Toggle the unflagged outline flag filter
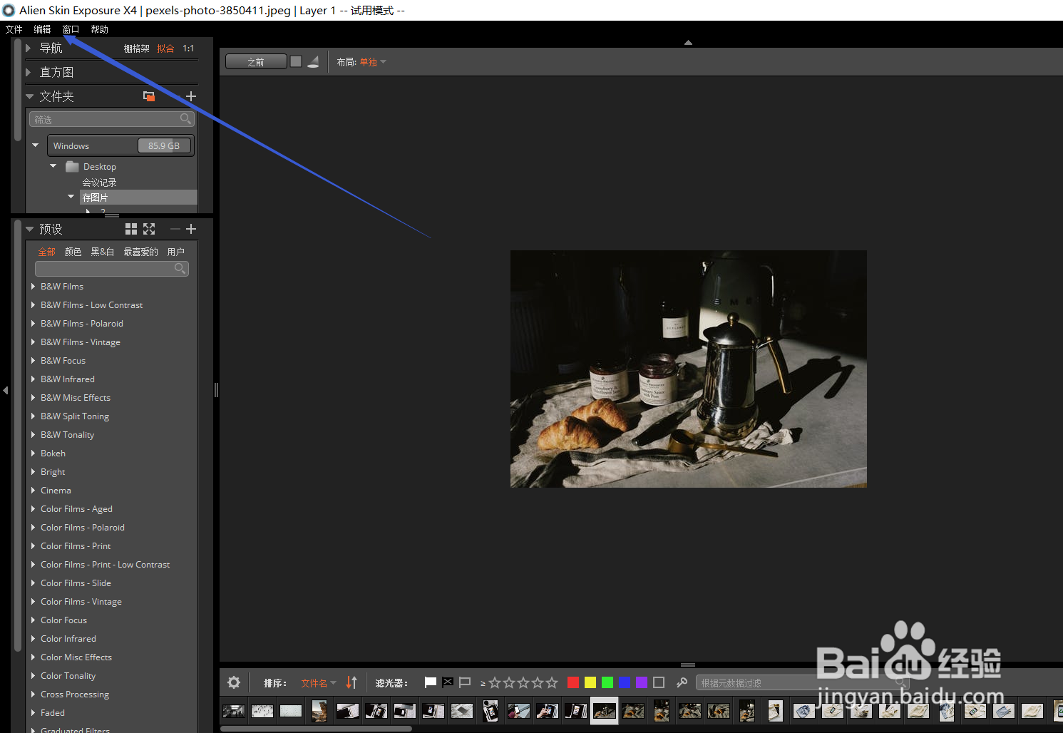This screenshot has height=733, width=1063. 465,682
